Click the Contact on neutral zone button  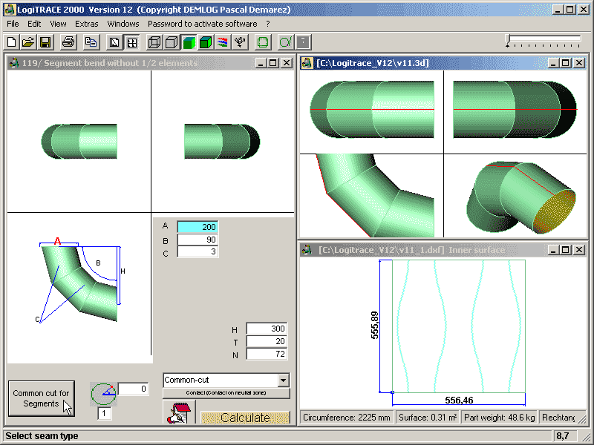pos(226,392)
